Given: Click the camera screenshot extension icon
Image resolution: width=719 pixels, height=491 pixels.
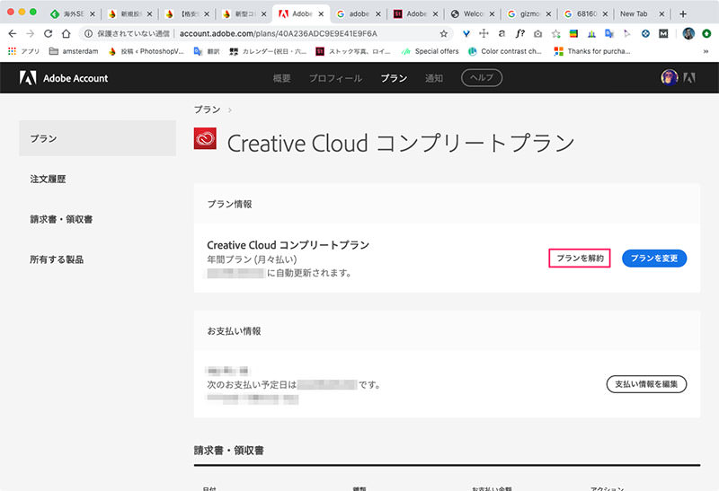Looking at the screenshot, I should point(537,33).
